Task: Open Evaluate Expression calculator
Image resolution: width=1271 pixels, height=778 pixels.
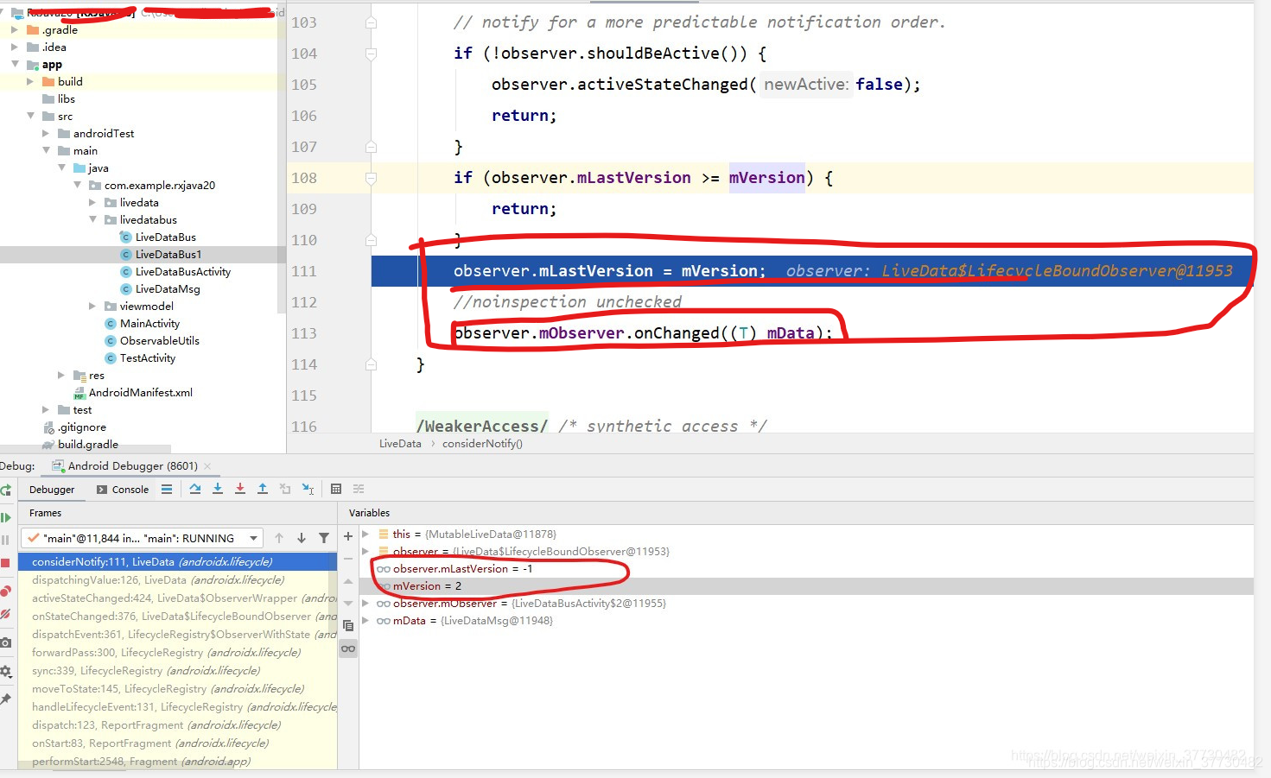Action: tap(336, 489)
